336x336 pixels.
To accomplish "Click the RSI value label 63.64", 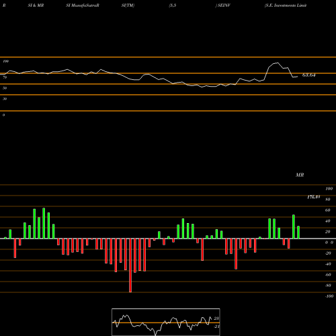I will [309, 75].
